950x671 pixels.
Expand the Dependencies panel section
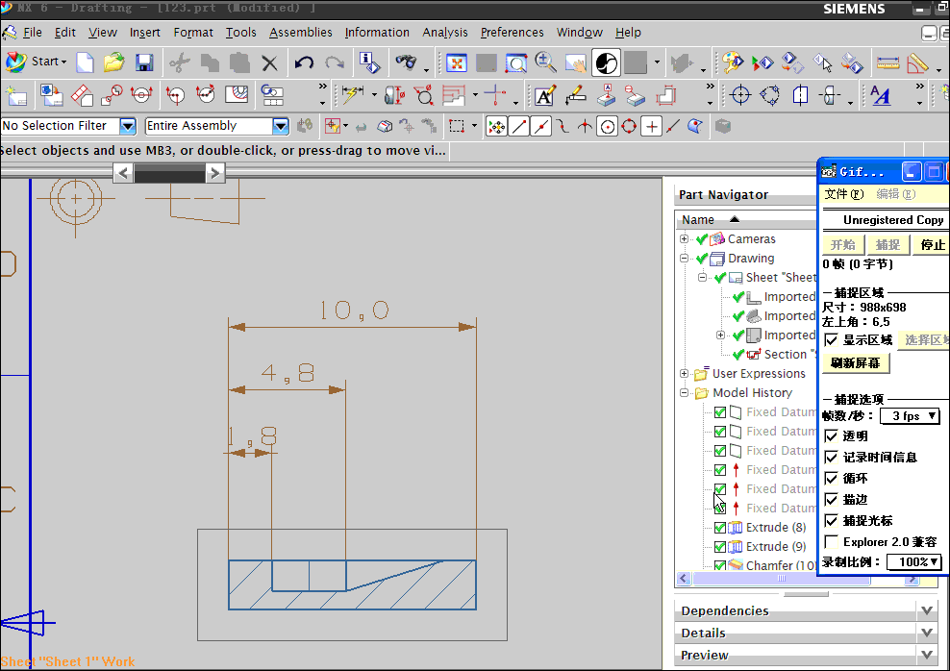coord(927,610)
